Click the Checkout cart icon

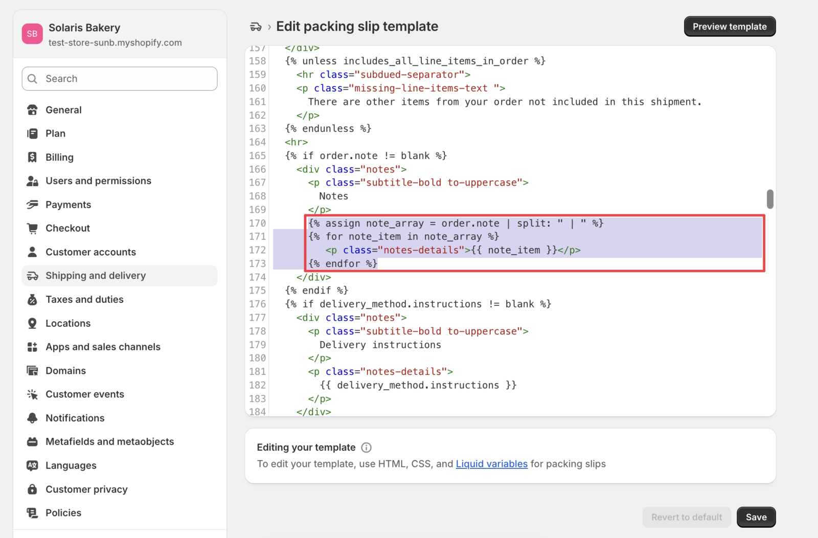tap(32, 228)
